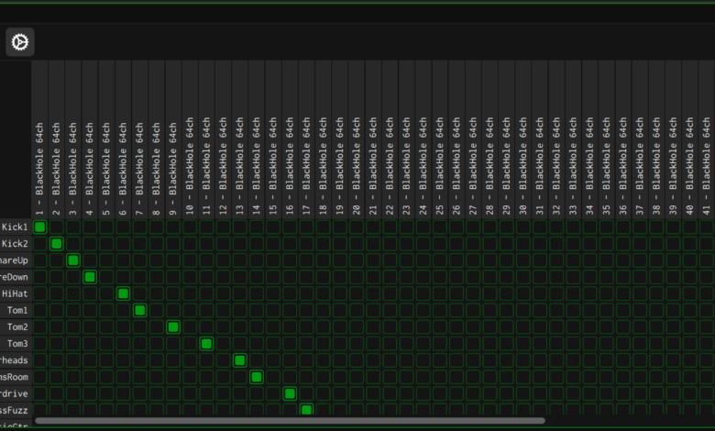
Task: Enable Kick1 routing to channel 2
Action: pos(56,227)
